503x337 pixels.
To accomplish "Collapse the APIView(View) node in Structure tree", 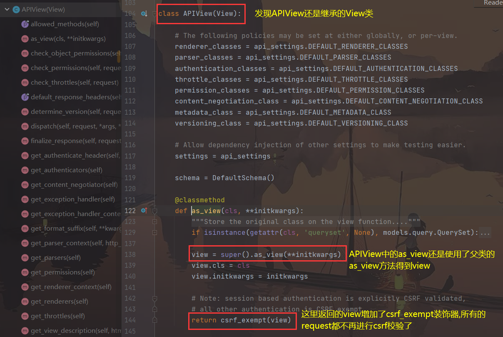I will (7, 9).
